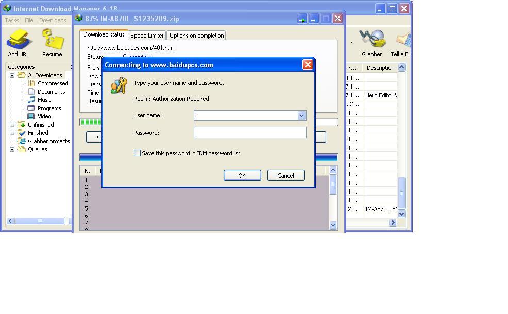Enable Save this password in IDM password list

[x=138, y=153]
